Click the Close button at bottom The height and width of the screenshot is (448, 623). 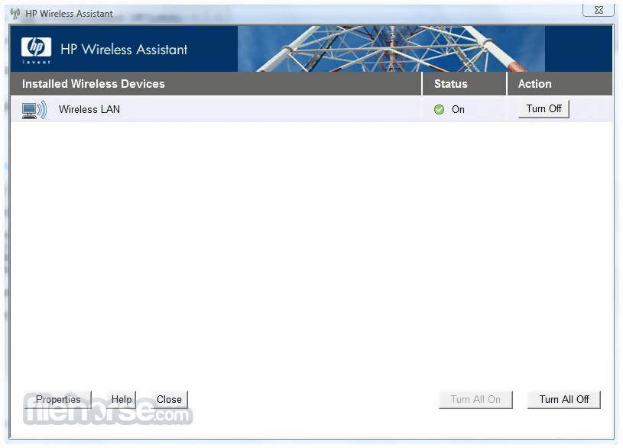click(x=169, y=399)
